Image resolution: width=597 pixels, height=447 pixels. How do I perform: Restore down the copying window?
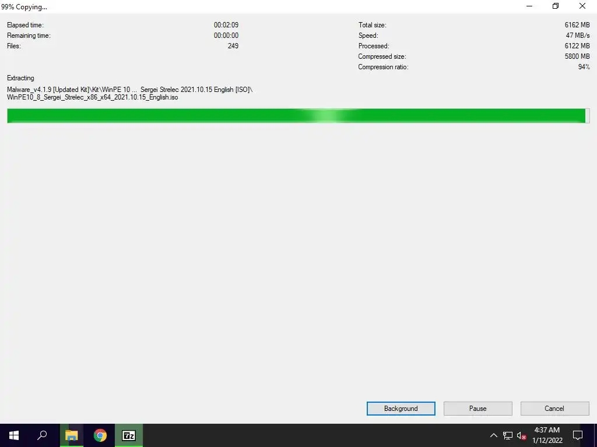556,6
